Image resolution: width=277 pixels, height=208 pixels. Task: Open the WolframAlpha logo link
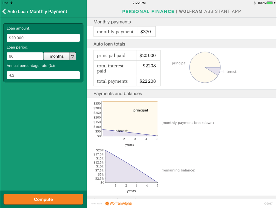[x=118, y=203]
